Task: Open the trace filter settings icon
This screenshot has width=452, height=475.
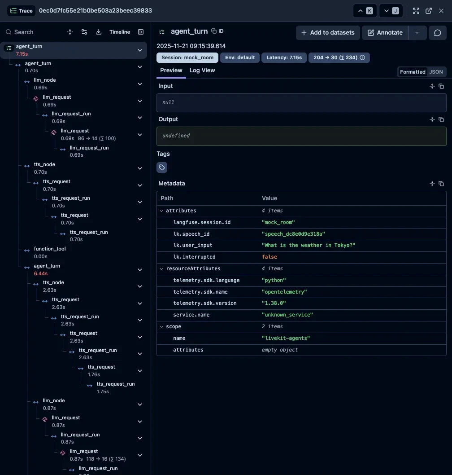Action: 84,32
